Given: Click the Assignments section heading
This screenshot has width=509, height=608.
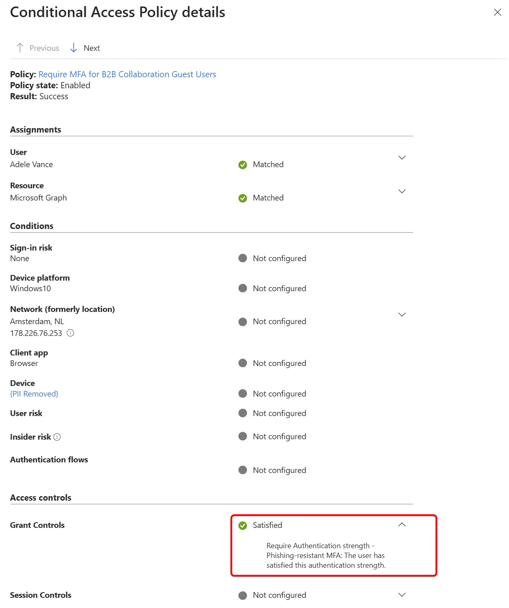Looking at the screenshot, I should [x=35, y=130].
